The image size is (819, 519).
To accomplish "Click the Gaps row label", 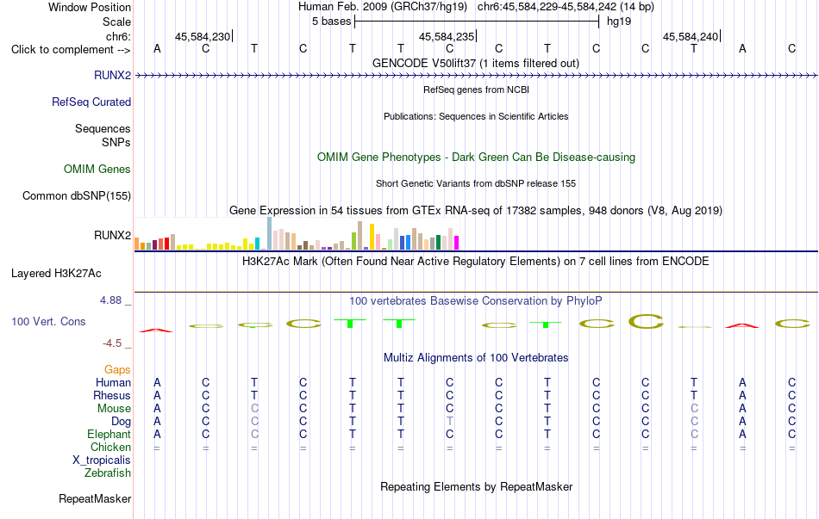I will (x=117, y=369).
